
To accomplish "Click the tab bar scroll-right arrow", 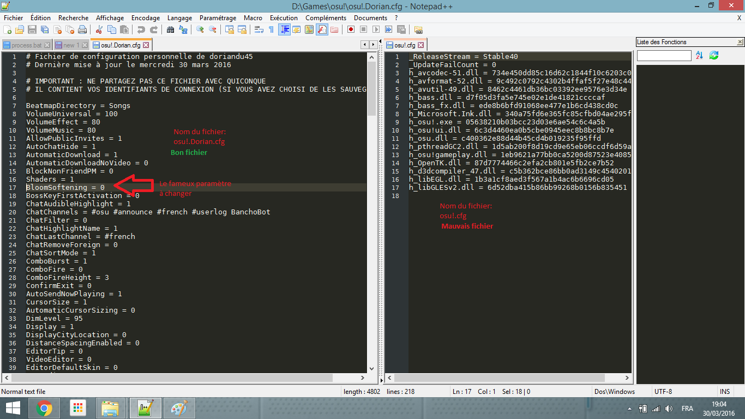I will (372, 44).
